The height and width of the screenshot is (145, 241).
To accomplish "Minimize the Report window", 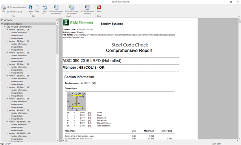I will (224, 2).
